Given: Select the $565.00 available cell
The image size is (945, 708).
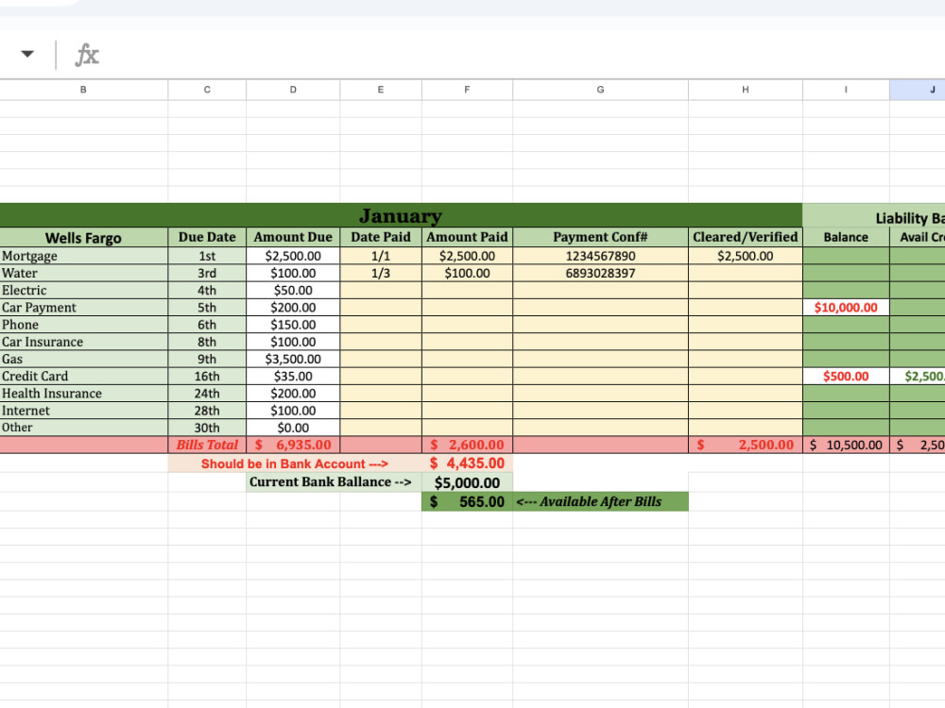Looking at the screenshot, I should click(x=467, y=501).
